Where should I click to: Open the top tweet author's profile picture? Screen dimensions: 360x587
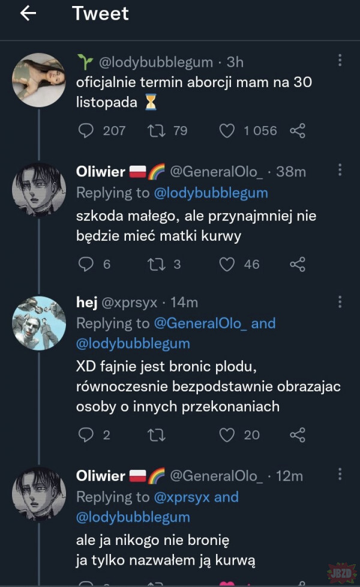point(39,80)
